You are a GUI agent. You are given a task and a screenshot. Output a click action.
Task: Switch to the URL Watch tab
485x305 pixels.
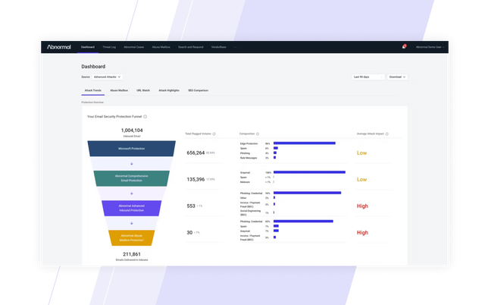[x=143, y=90]
